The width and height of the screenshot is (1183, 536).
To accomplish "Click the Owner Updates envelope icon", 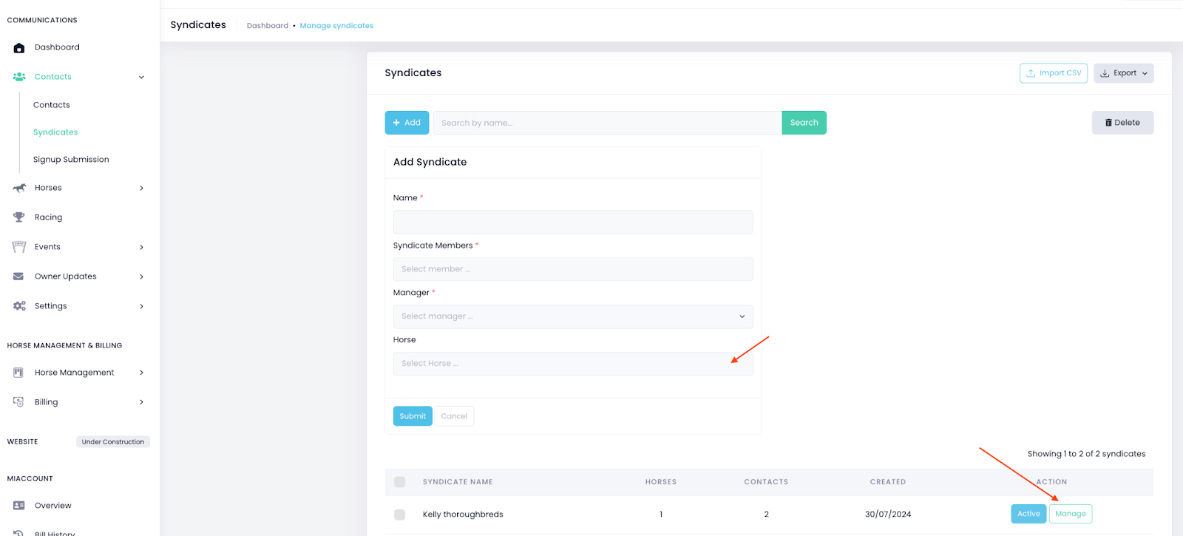I will [x=19, y=277].
